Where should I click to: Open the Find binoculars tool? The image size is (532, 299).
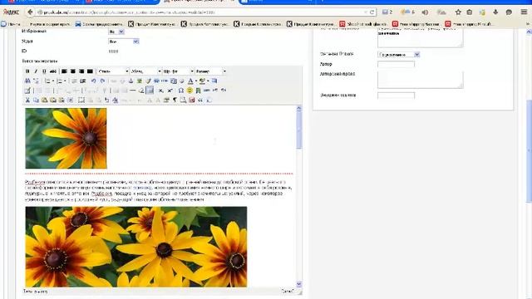point(27,81)
